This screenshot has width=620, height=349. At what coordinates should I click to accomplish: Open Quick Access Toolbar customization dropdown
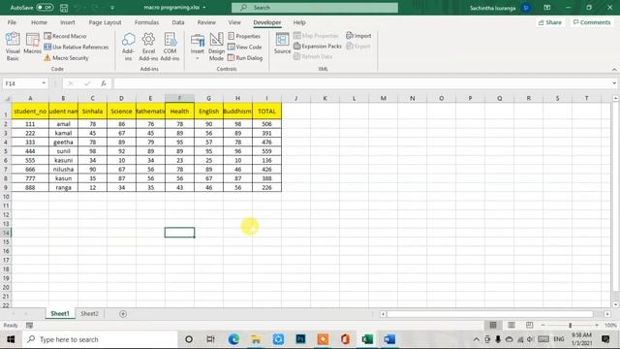(x=112, y=8)
